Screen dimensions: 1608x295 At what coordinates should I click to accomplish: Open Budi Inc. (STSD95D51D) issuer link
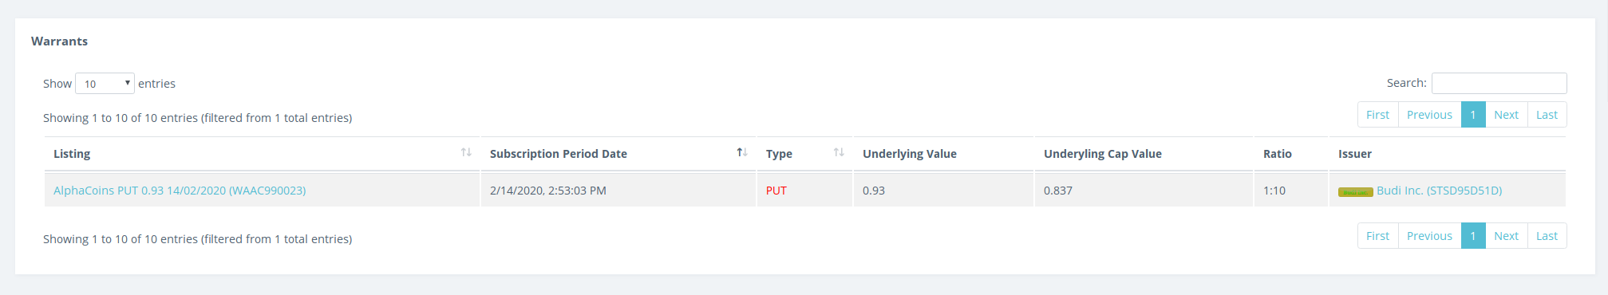tap(1439, 191)
